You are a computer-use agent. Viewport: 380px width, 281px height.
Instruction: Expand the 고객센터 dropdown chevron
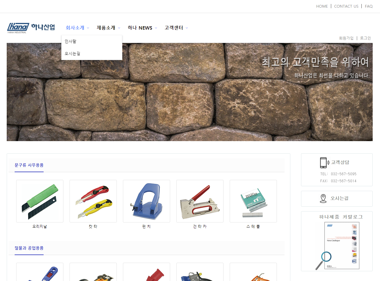click(x=187, y=28)
